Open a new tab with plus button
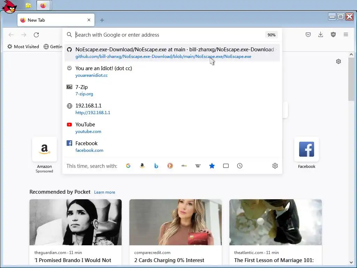 [102, 20]
